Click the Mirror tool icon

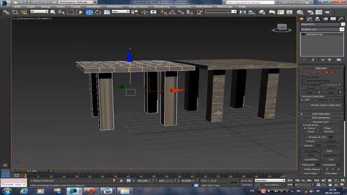[242, 12]
